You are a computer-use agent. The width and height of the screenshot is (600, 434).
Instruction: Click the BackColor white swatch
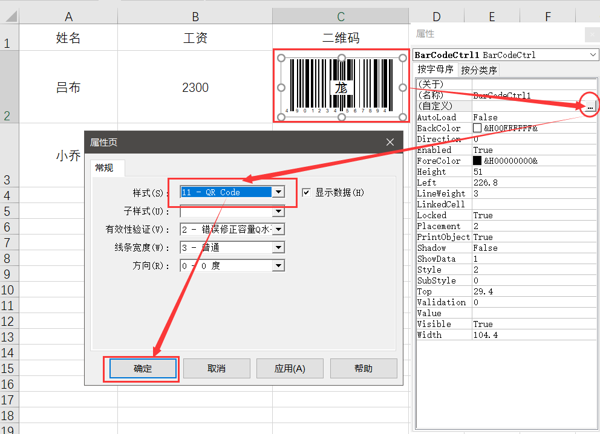[477, 128]
